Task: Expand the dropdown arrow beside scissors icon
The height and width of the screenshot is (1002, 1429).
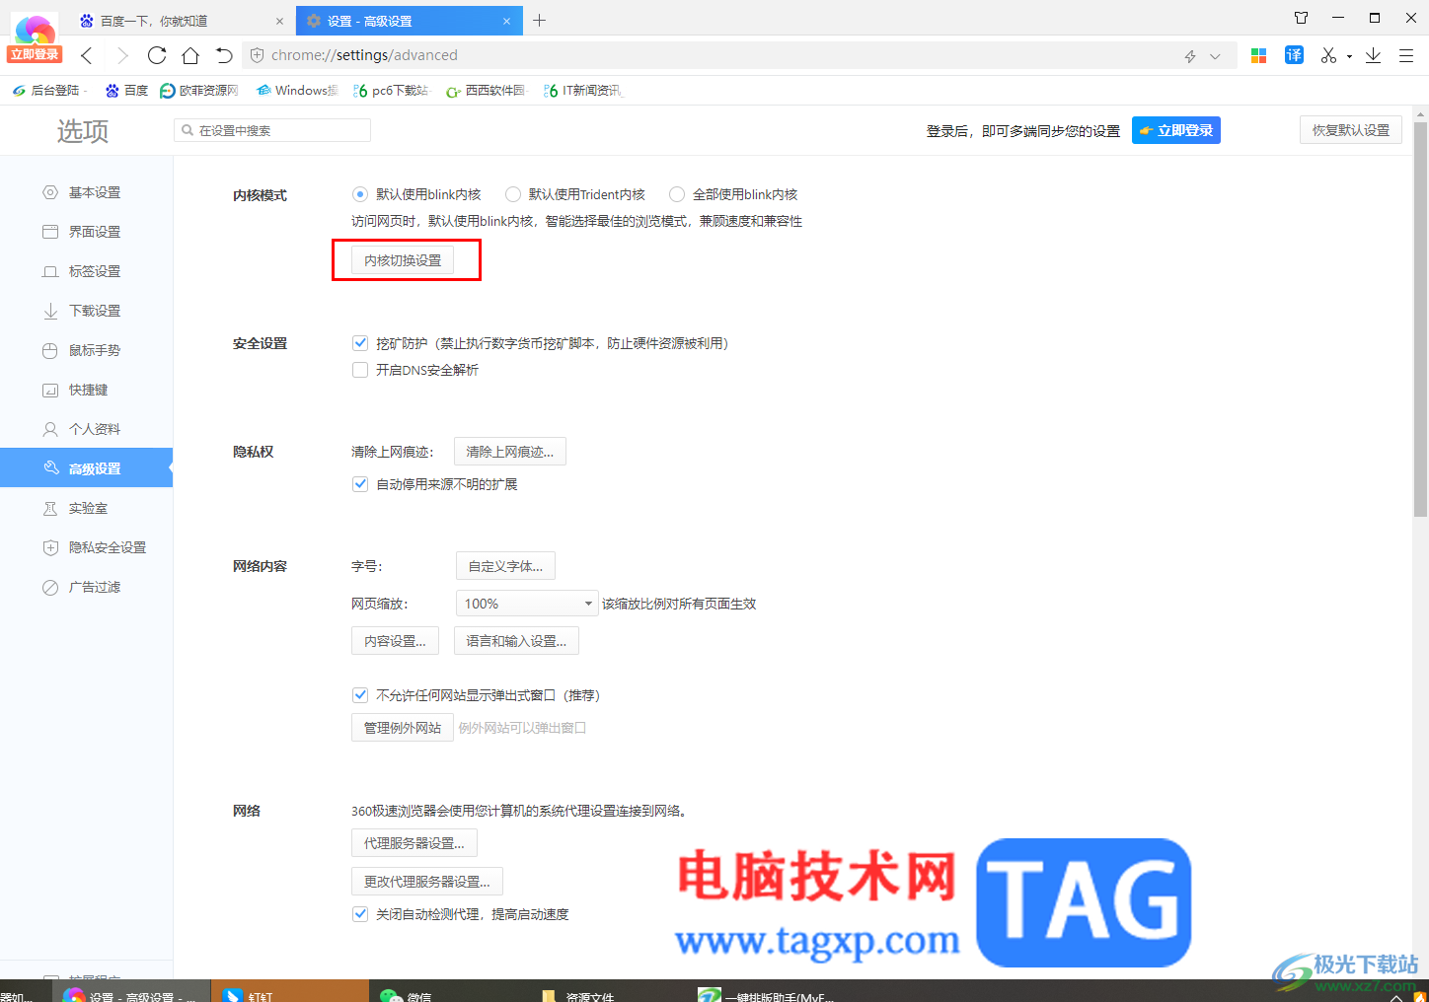Action: click(x=1349, y=56)
